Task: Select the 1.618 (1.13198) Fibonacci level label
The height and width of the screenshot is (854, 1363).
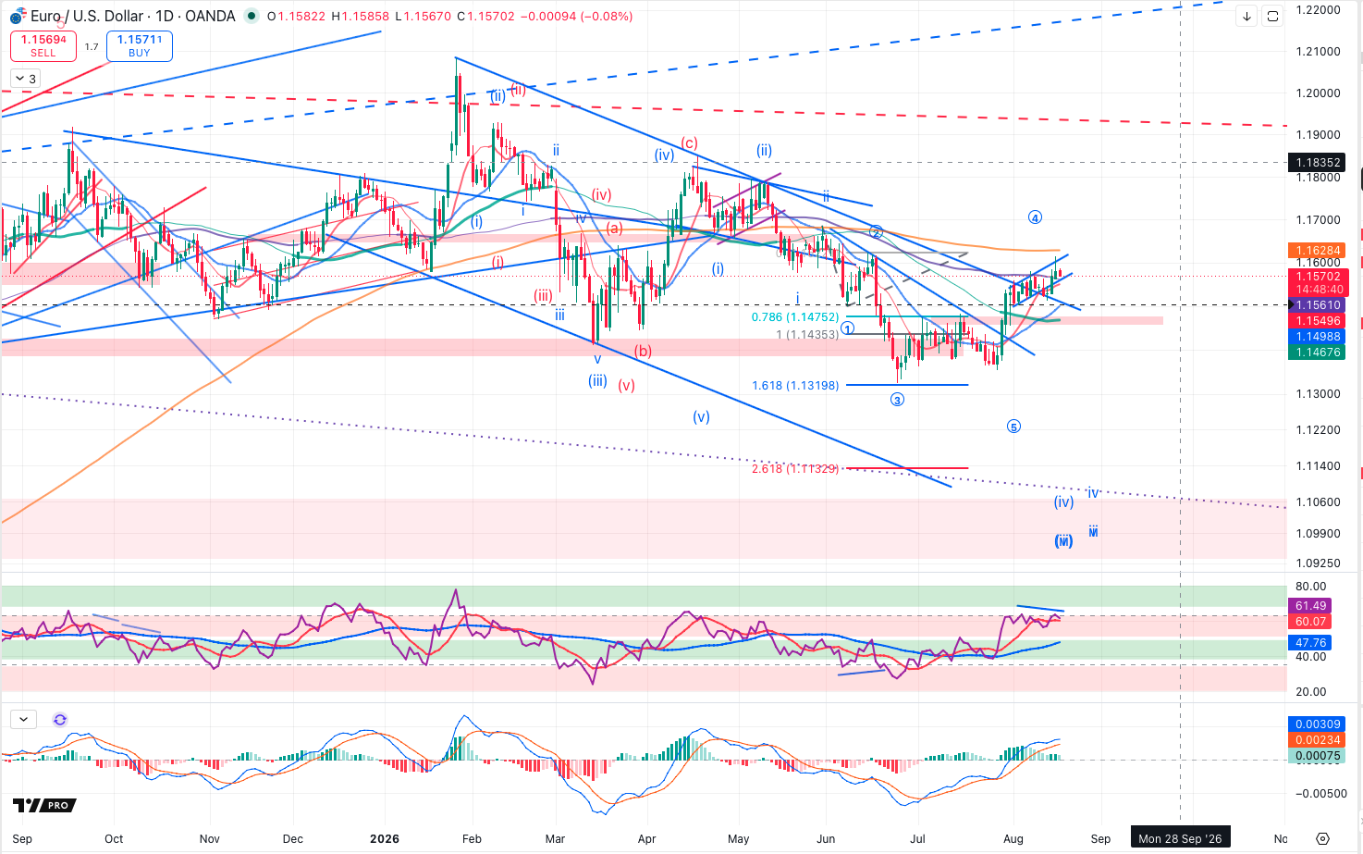Action: (x=795, y=385)
